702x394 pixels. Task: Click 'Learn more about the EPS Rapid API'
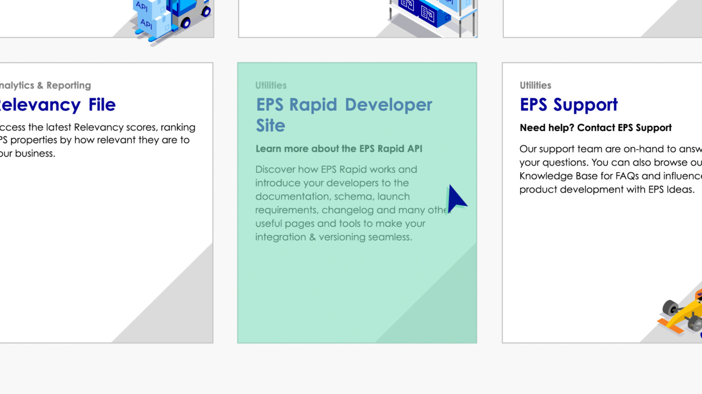339,149
